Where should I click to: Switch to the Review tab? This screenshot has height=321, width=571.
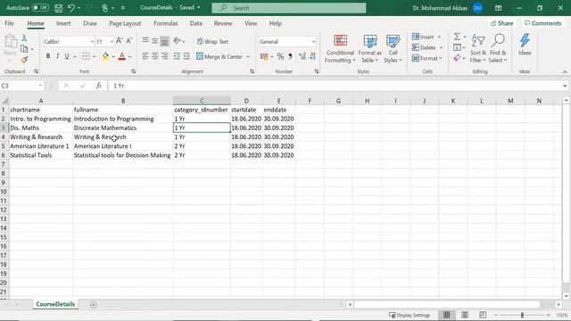223,23
